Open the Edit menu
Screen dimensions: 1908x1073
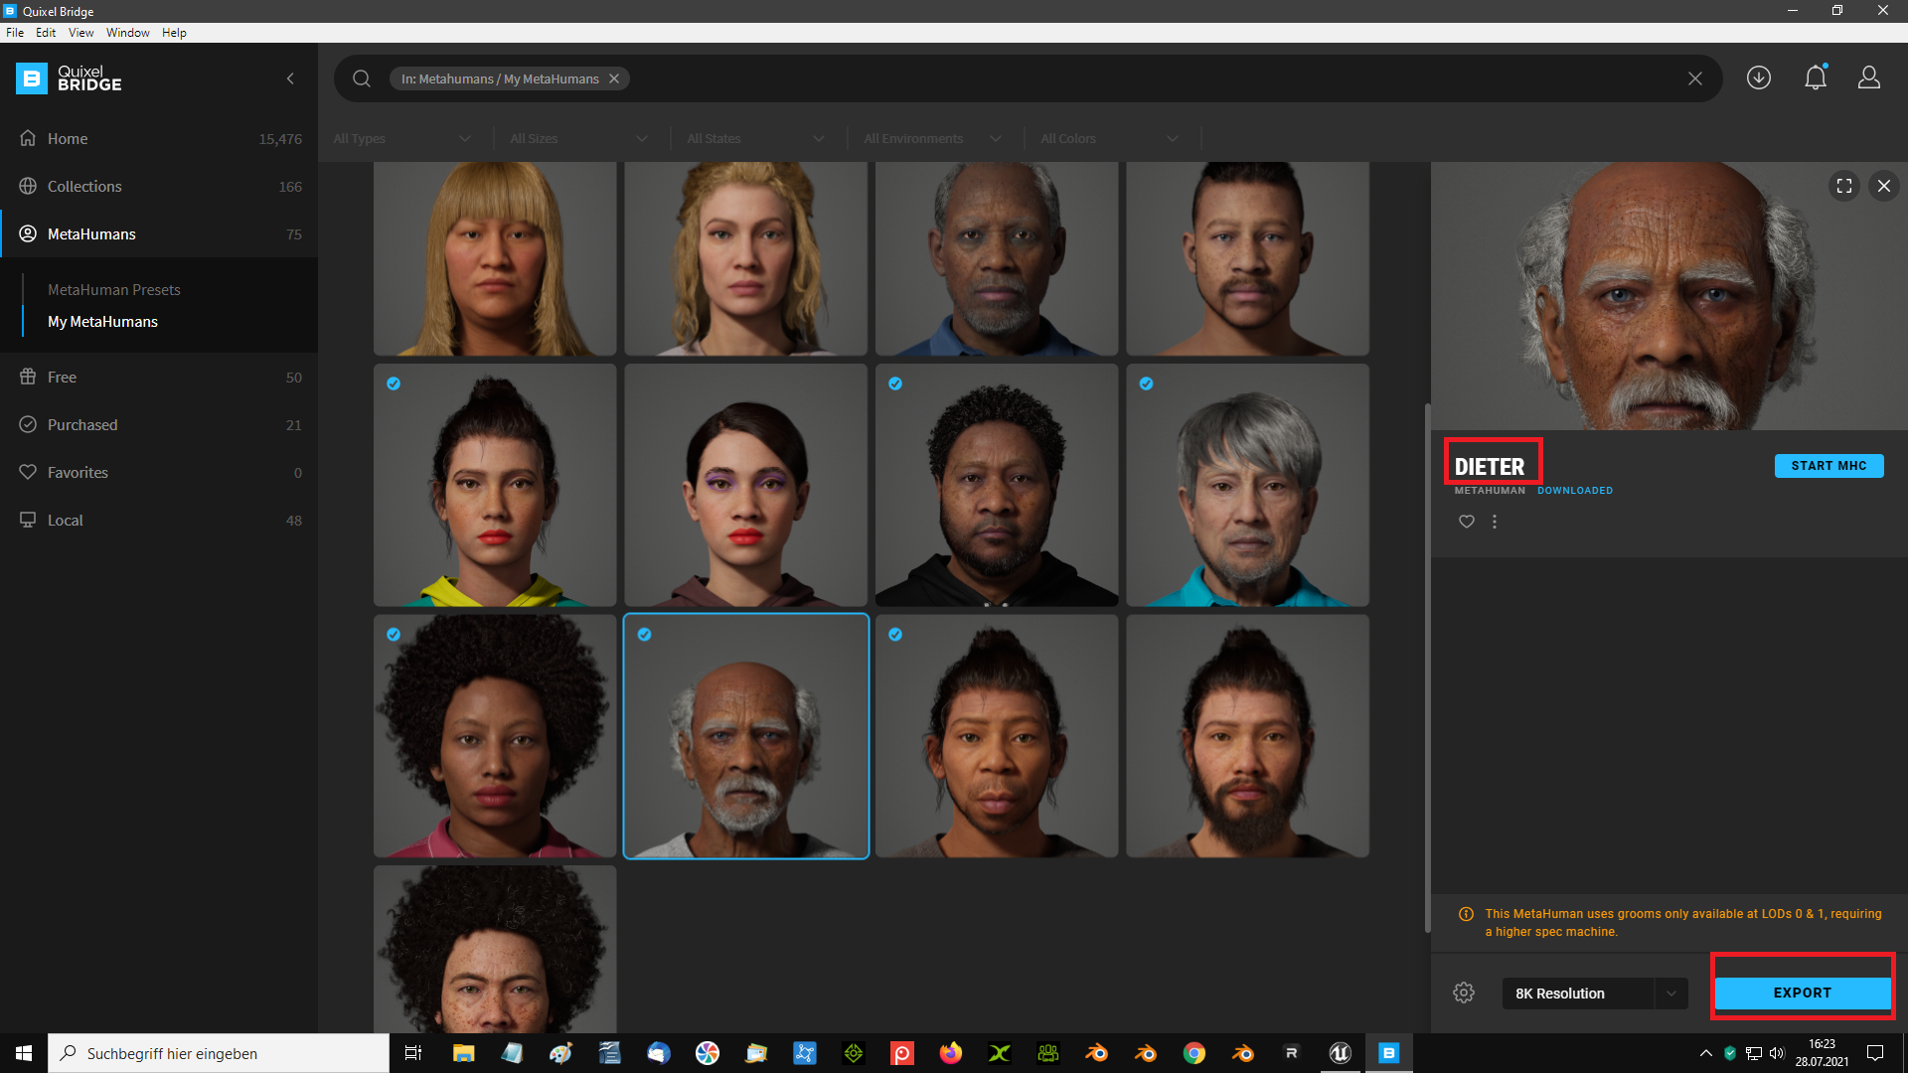[x=46, y=33]
